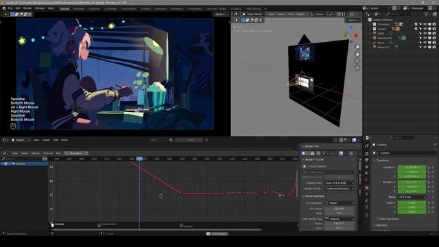Open the Left Handle Type Aligned dropdown
Viewport: 439px width, 247px height.
(x=340, y=219)
